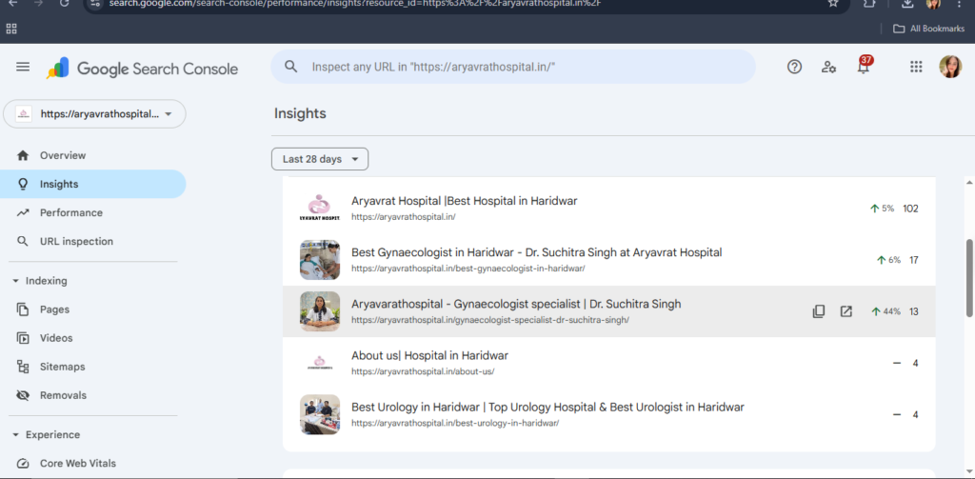Expand the property selector dropdown
Image resolution: width=975 pixels, height=479 pixels.
tap(94, 114)
